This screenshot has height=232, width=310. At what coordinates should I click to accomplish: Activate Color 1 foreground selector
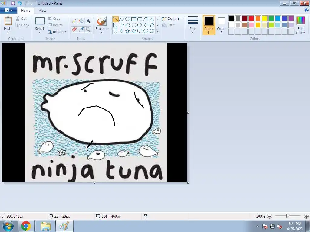coord(209,25)
